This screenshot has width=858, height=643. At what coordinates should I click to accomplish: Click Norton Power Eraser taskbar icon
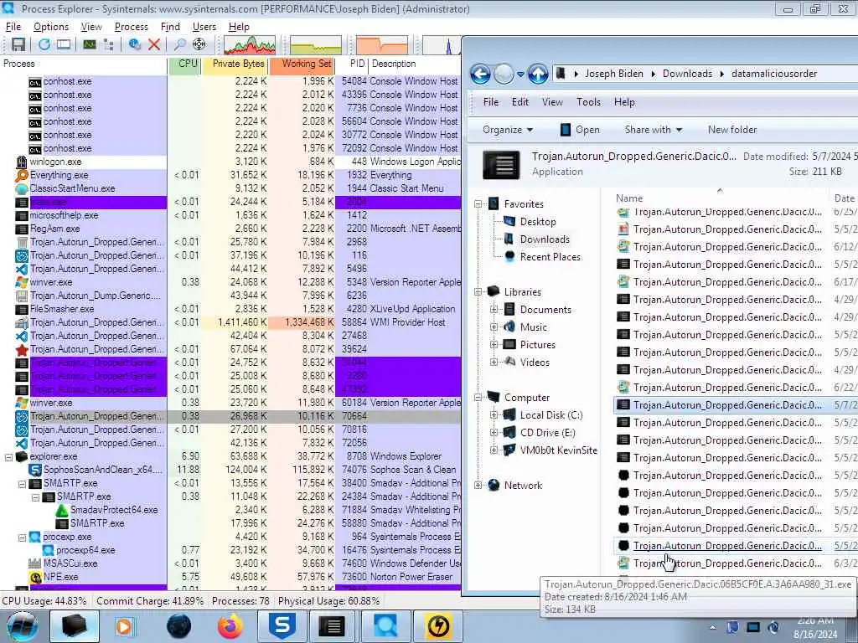pos(438,626)
